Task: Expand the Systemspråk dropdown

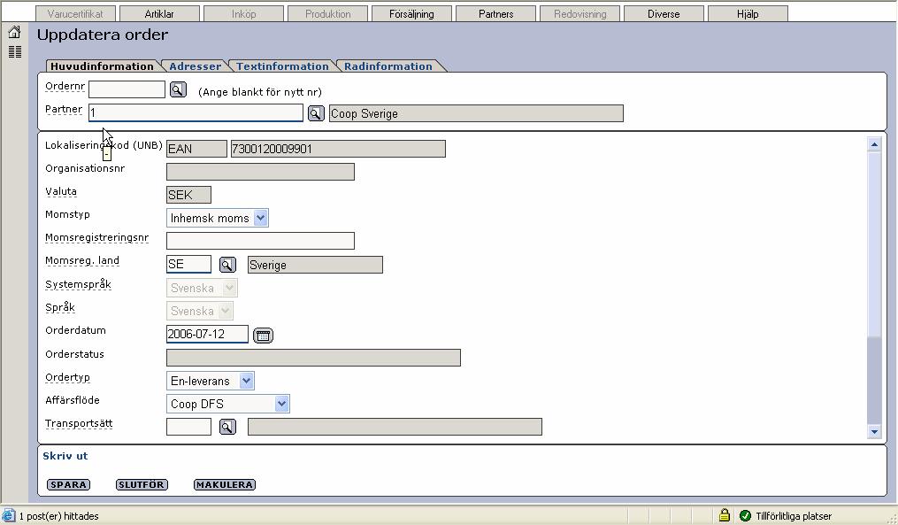Action: [x=229, y=288]
